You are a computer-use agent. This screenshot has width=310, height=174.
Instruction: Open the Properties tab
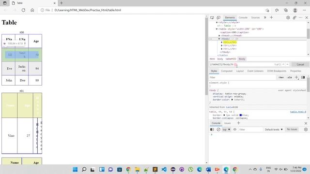click(295, 71)
